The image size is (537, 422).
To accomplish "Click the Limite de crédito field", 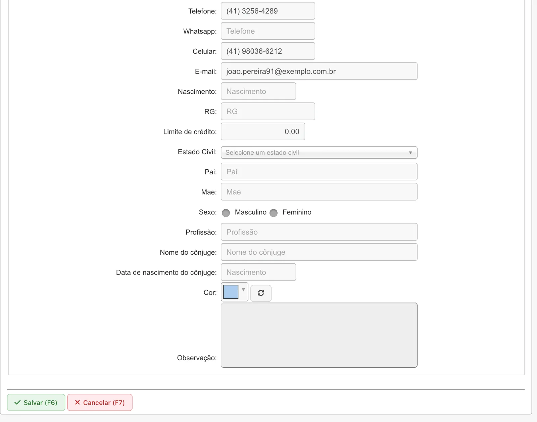I will click(263, 131).
